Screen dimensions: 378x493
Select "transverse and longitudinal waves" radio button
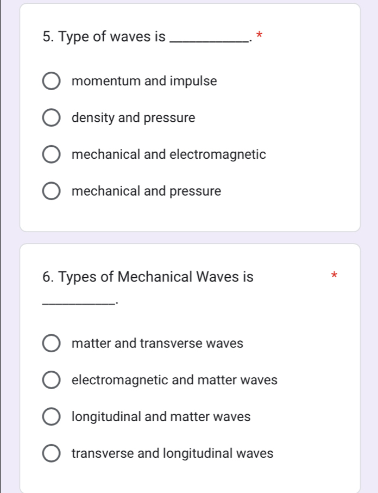51,453
